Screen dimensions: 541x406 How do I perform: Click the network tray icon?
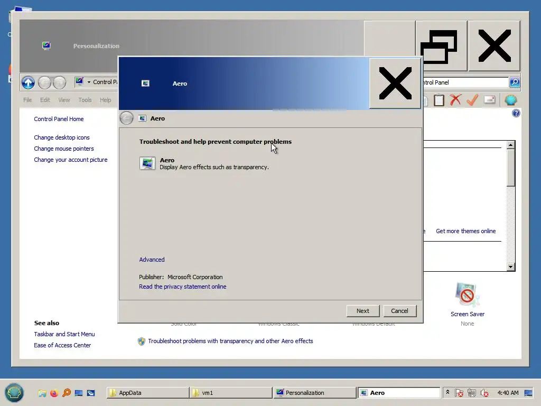(472, 393)
